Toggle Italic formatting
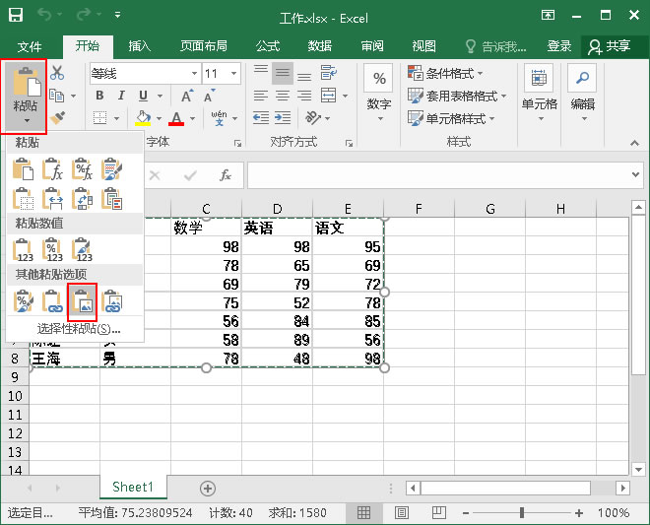Screen dimensions: 650x525 point(121,96)
